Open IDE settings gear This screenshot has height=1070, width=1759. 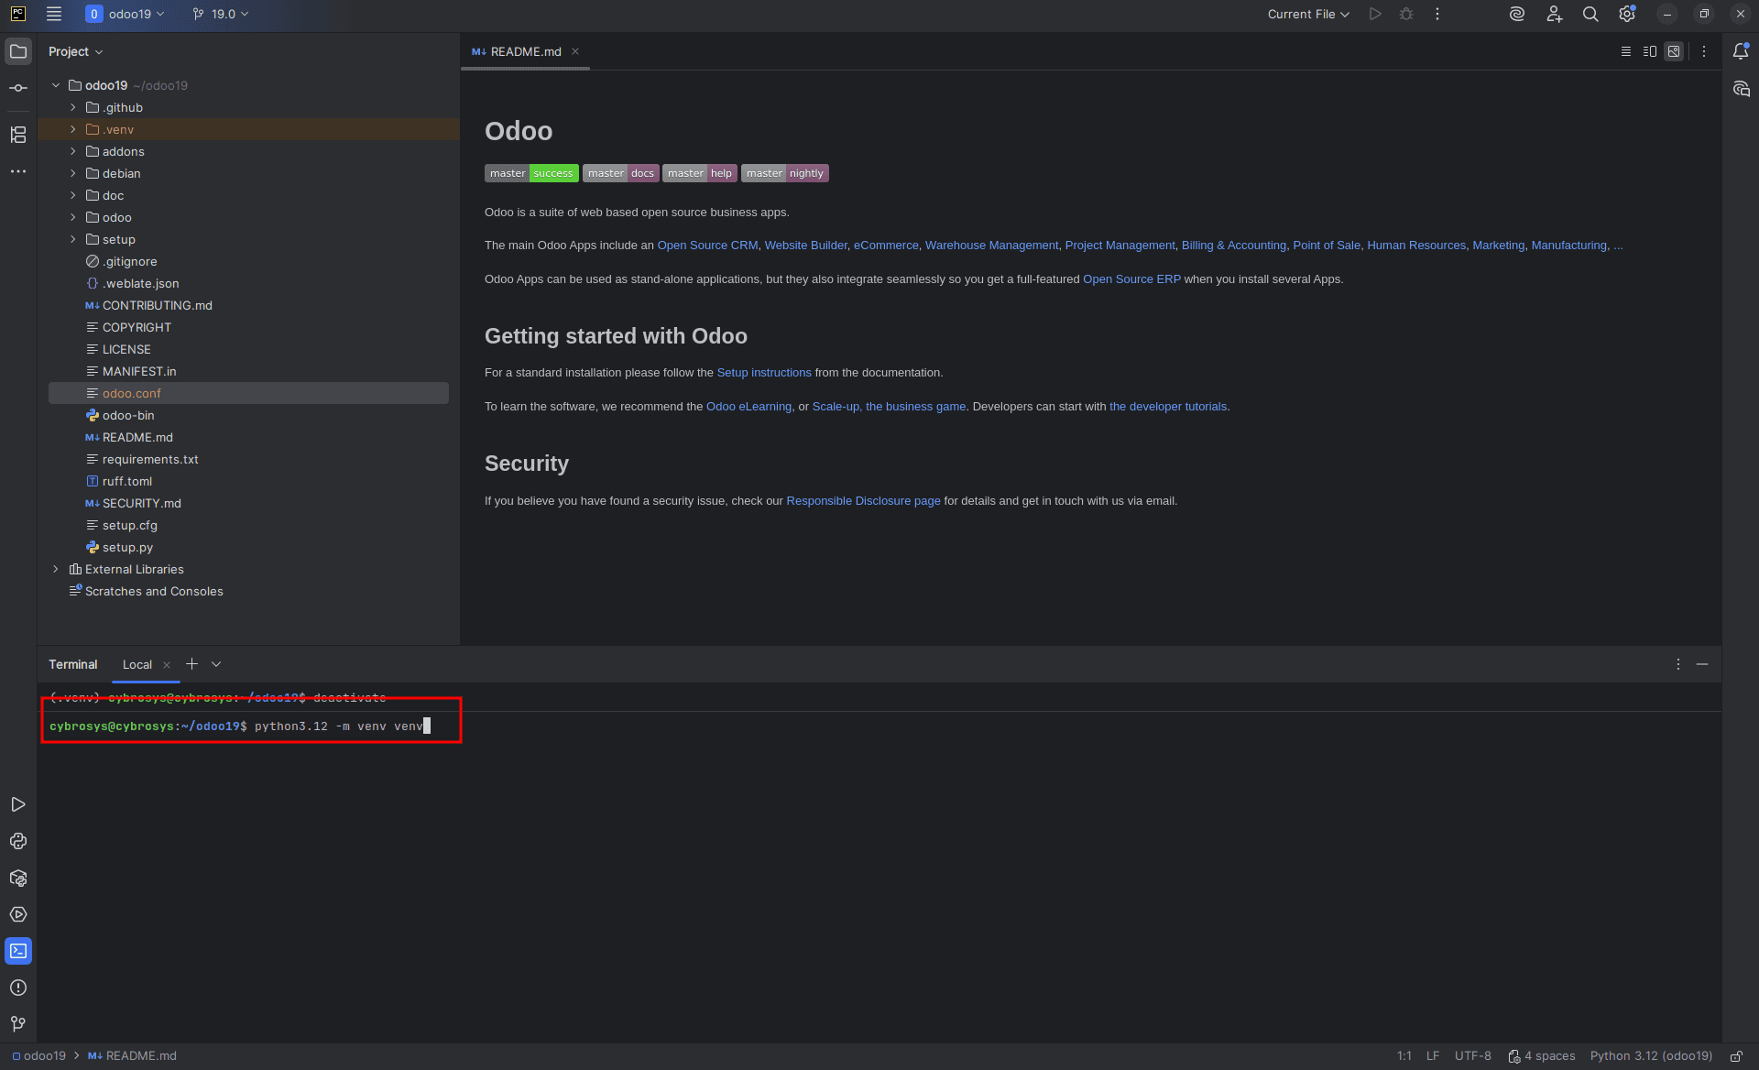point(1627,14)
